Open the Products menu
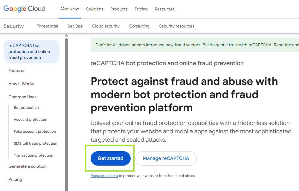This screenshot has height=191, width=299. (119, 9)
